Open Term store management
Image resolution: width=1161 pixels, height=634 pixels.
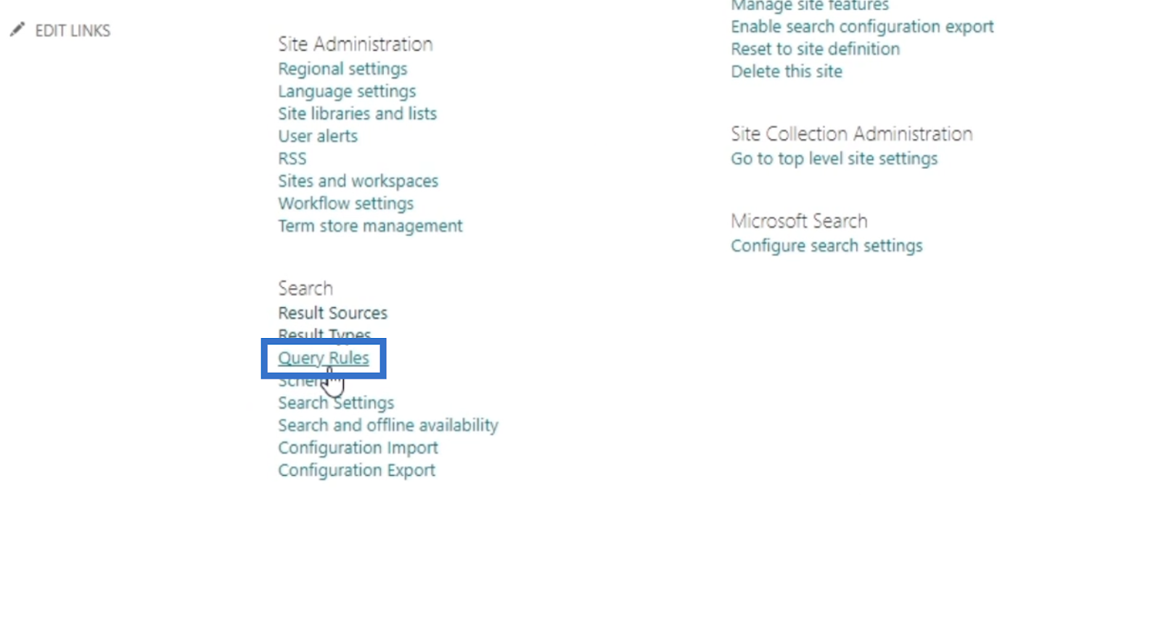click(x=370, y=226)
